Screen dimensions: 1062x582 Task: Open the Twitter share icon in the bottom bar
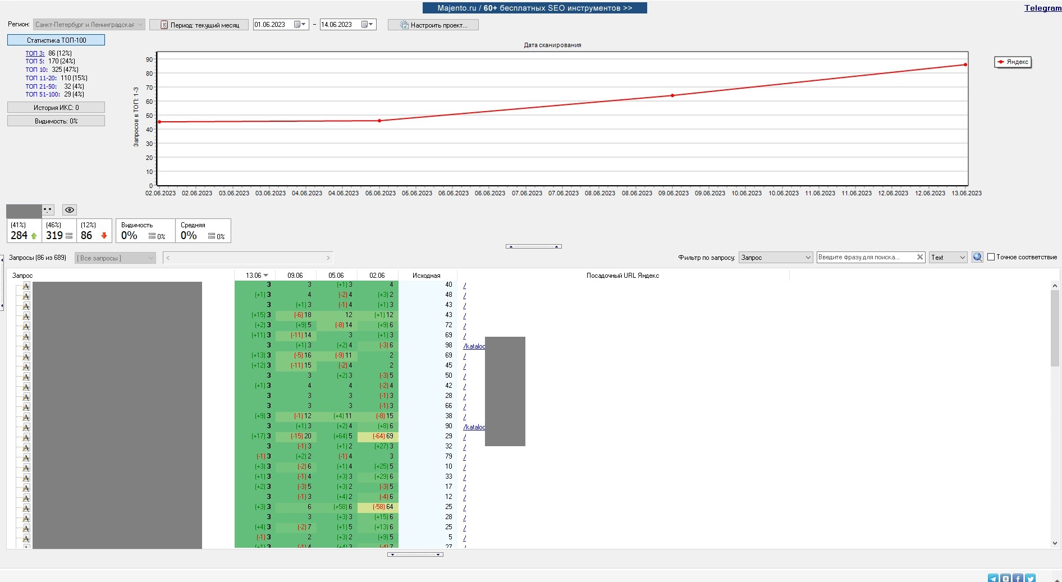click(1030, 578)
